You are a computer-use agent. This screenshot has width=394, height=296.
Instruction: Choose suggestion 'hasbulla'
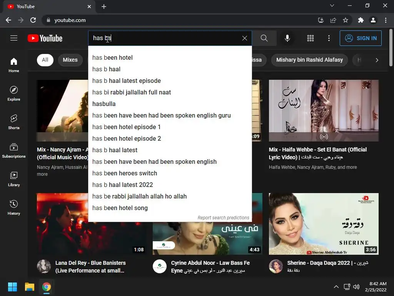(170, 104)
